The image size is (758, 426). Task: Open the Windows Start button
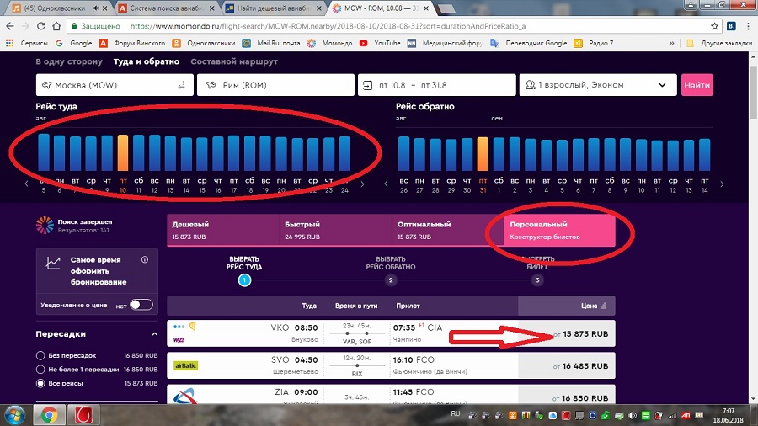pos(14,415)
